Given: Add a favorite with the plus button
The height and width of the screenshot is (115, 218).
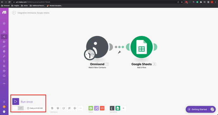Looking at the screenshot, I should pos(124,108).
